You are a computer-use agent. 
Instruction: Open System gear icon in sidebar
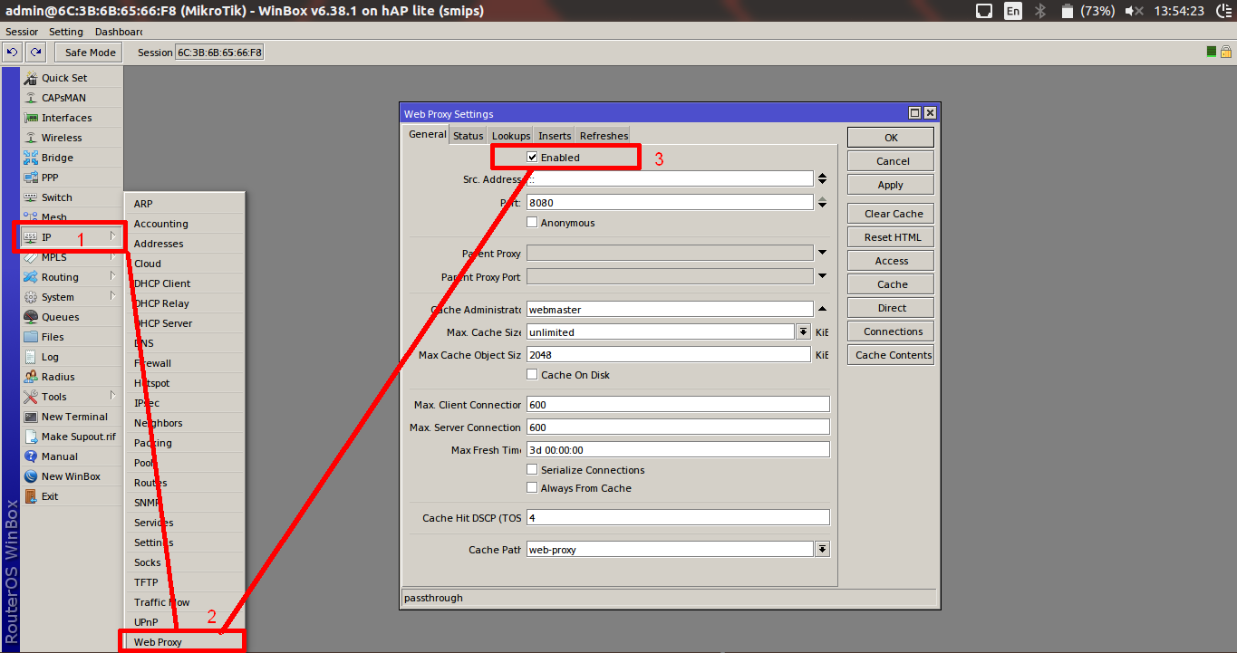point(31,297)
